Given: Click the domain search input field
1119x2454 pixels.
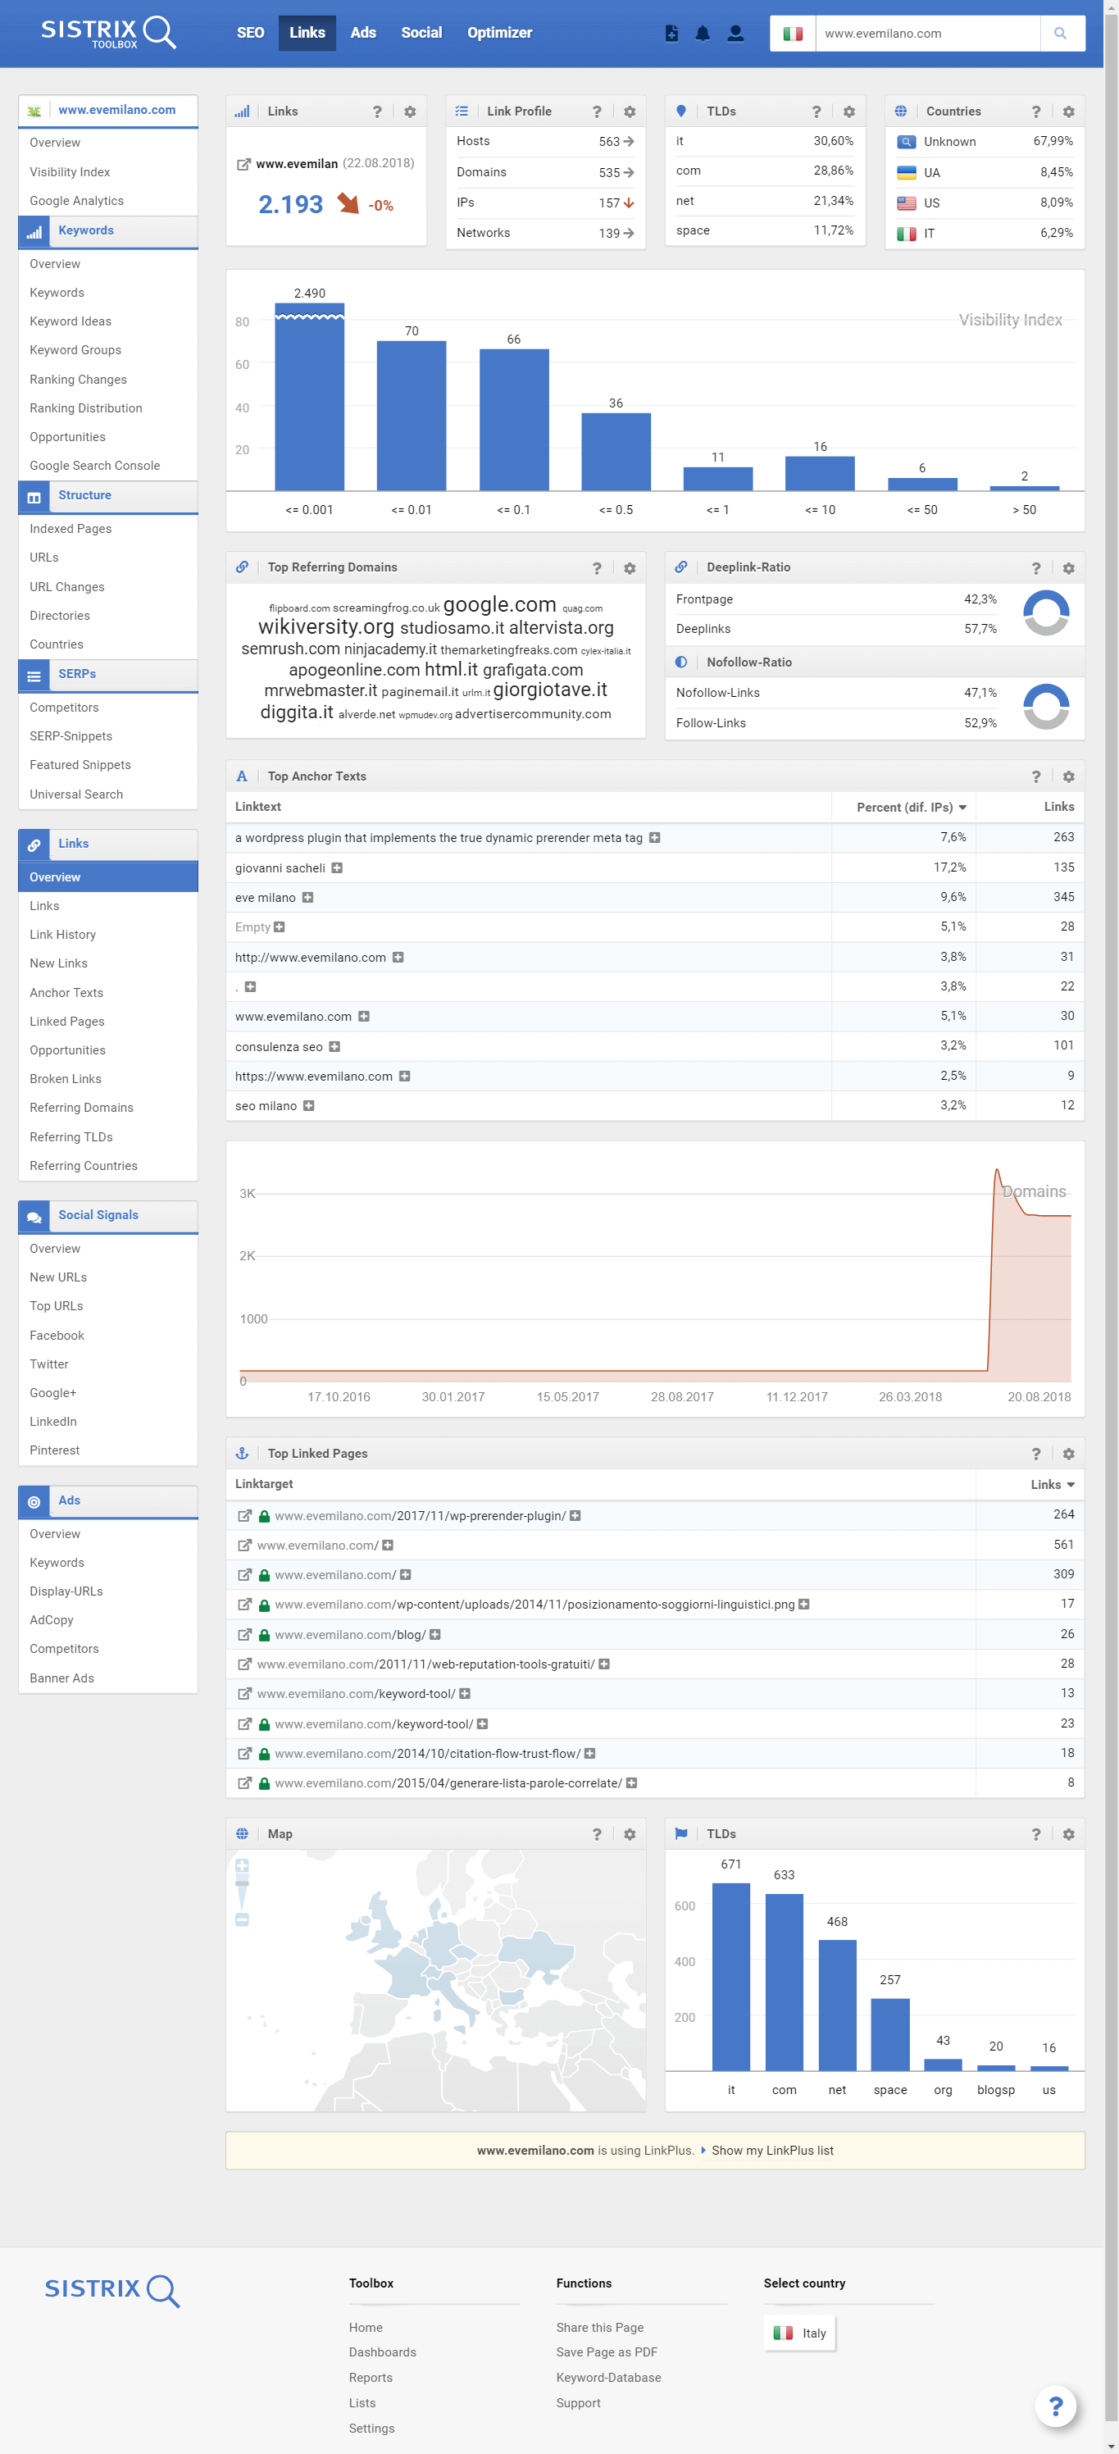Looking at the screenshot, I should [x=927, y=34].
